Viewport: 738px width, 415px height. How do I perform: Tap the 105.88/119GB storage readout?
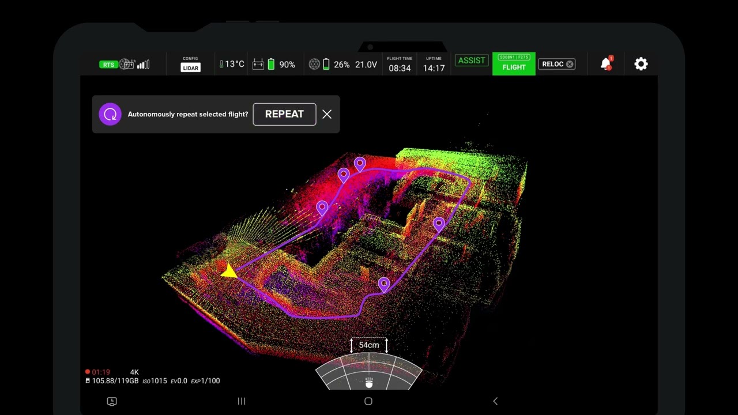[x=112, y=381]
